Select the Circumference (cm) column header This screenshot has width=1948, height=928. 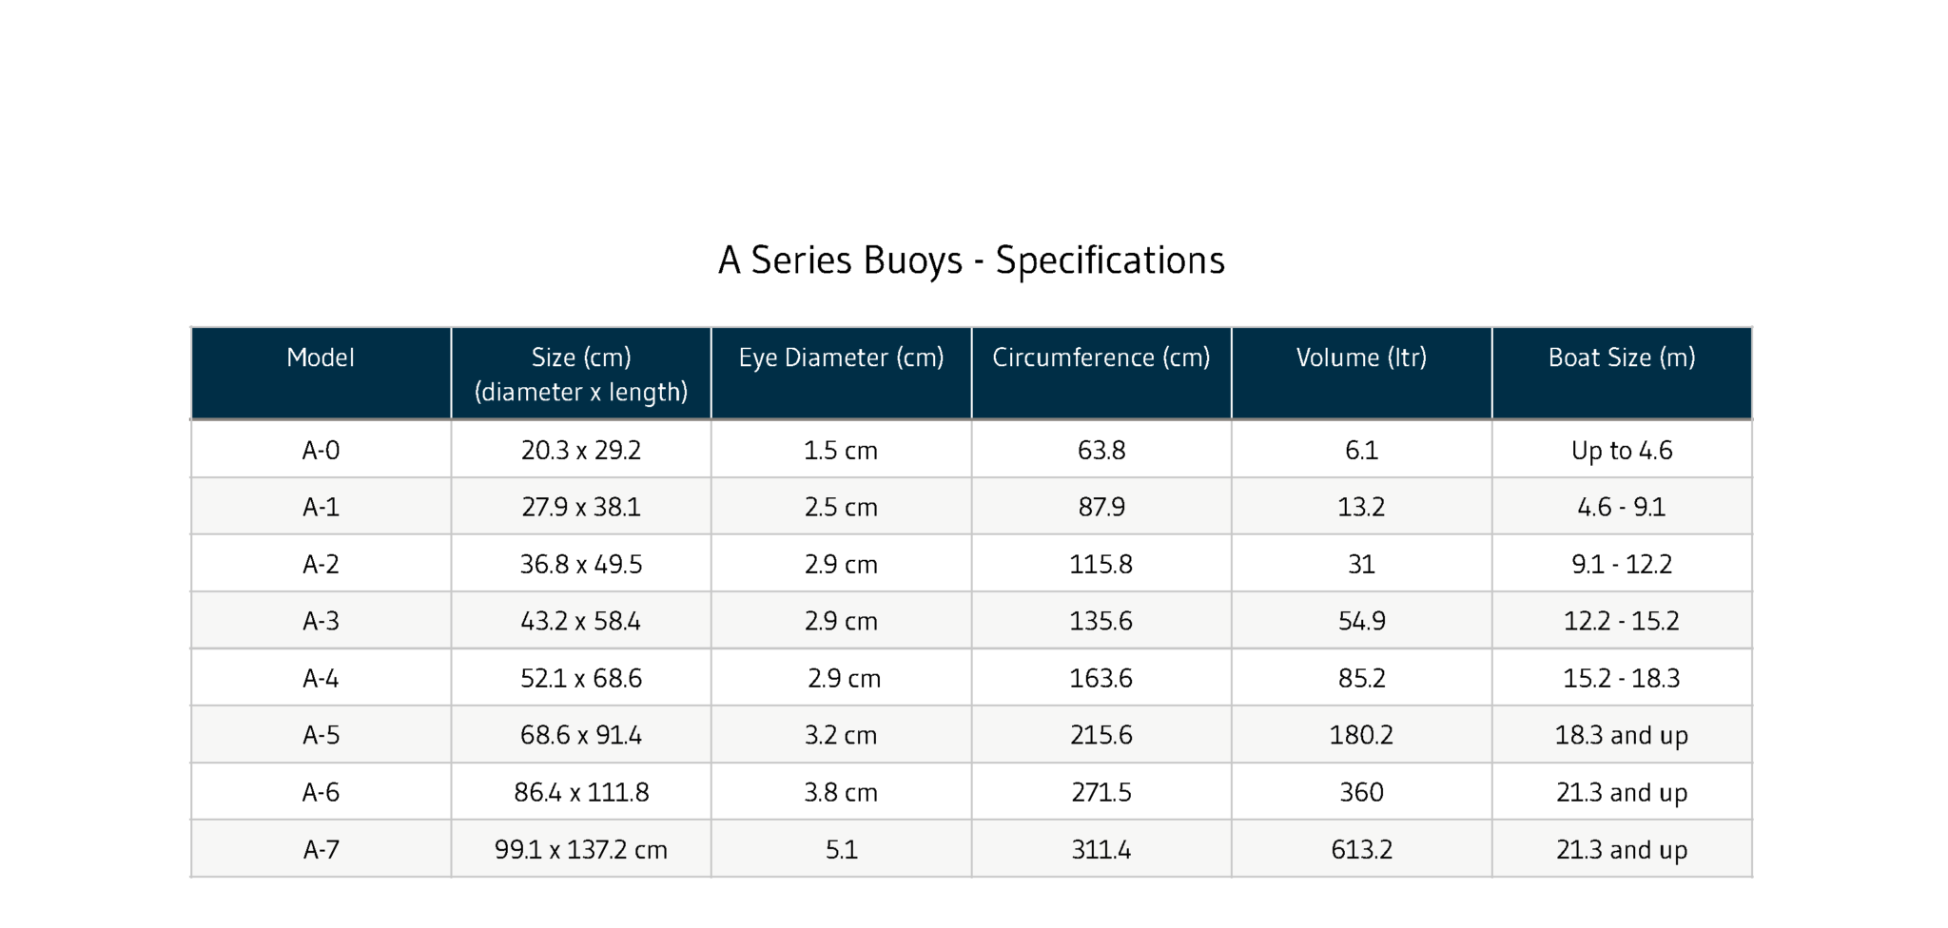[x=1101, y=358]
